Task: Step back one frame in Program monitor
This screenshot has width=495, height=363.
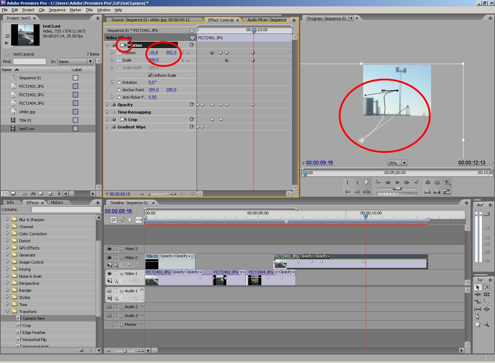Action: [x=388, y=183]
